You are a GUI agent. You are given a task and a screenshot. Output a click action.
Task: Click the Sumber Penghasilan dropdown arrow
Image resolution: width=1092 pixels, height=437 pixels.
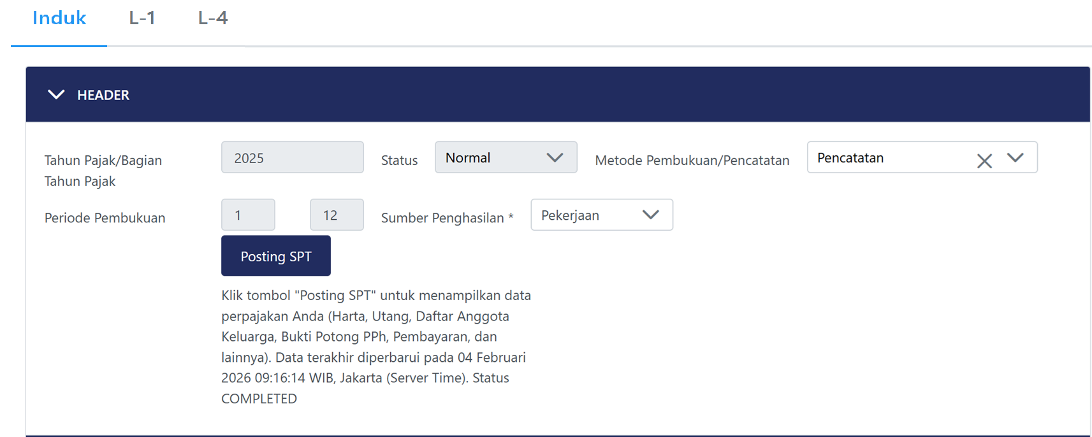pyautogui.click(x=650, y=215)
